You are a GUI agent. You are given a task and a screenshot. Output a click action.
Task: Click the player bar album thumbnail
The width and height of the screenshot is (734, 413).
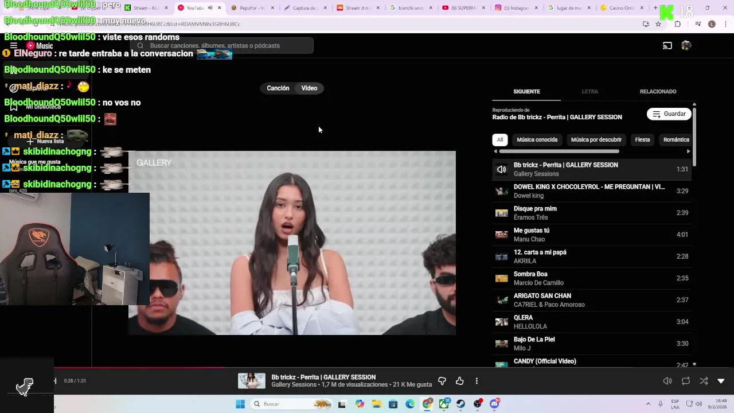(251, 381)
